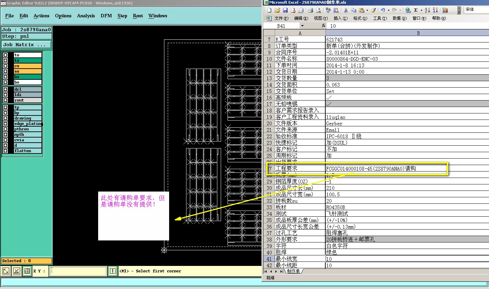
Task: Click the Undo arrow icon in Excel
Action: coord(383,10)
